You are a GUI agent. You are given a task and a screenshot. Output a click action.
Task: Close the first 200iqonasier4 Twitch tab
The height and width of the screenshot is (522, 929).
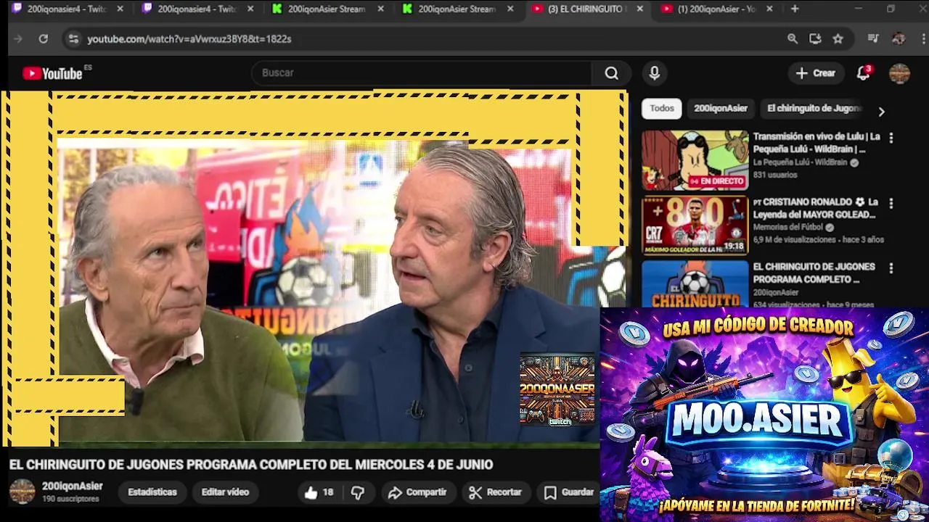coord(120,9)
